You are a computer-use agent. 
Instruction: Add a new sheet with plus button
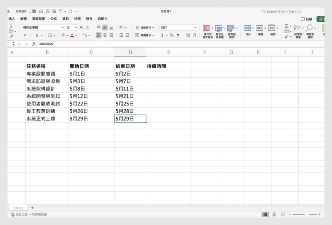coord(32,208)
